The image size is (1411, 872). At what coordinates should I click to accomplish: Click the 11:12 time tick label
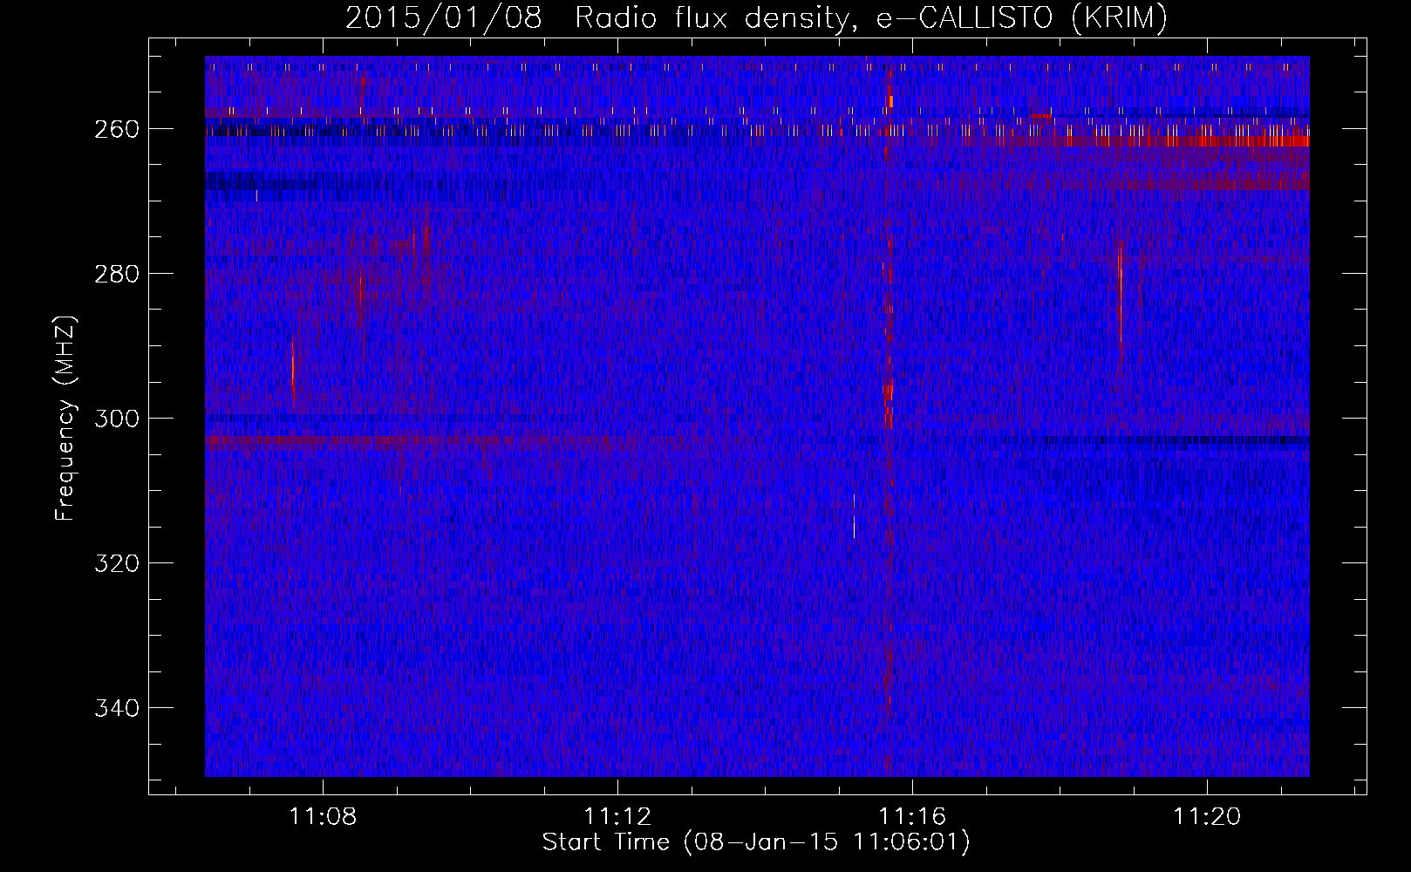(617, 817)
